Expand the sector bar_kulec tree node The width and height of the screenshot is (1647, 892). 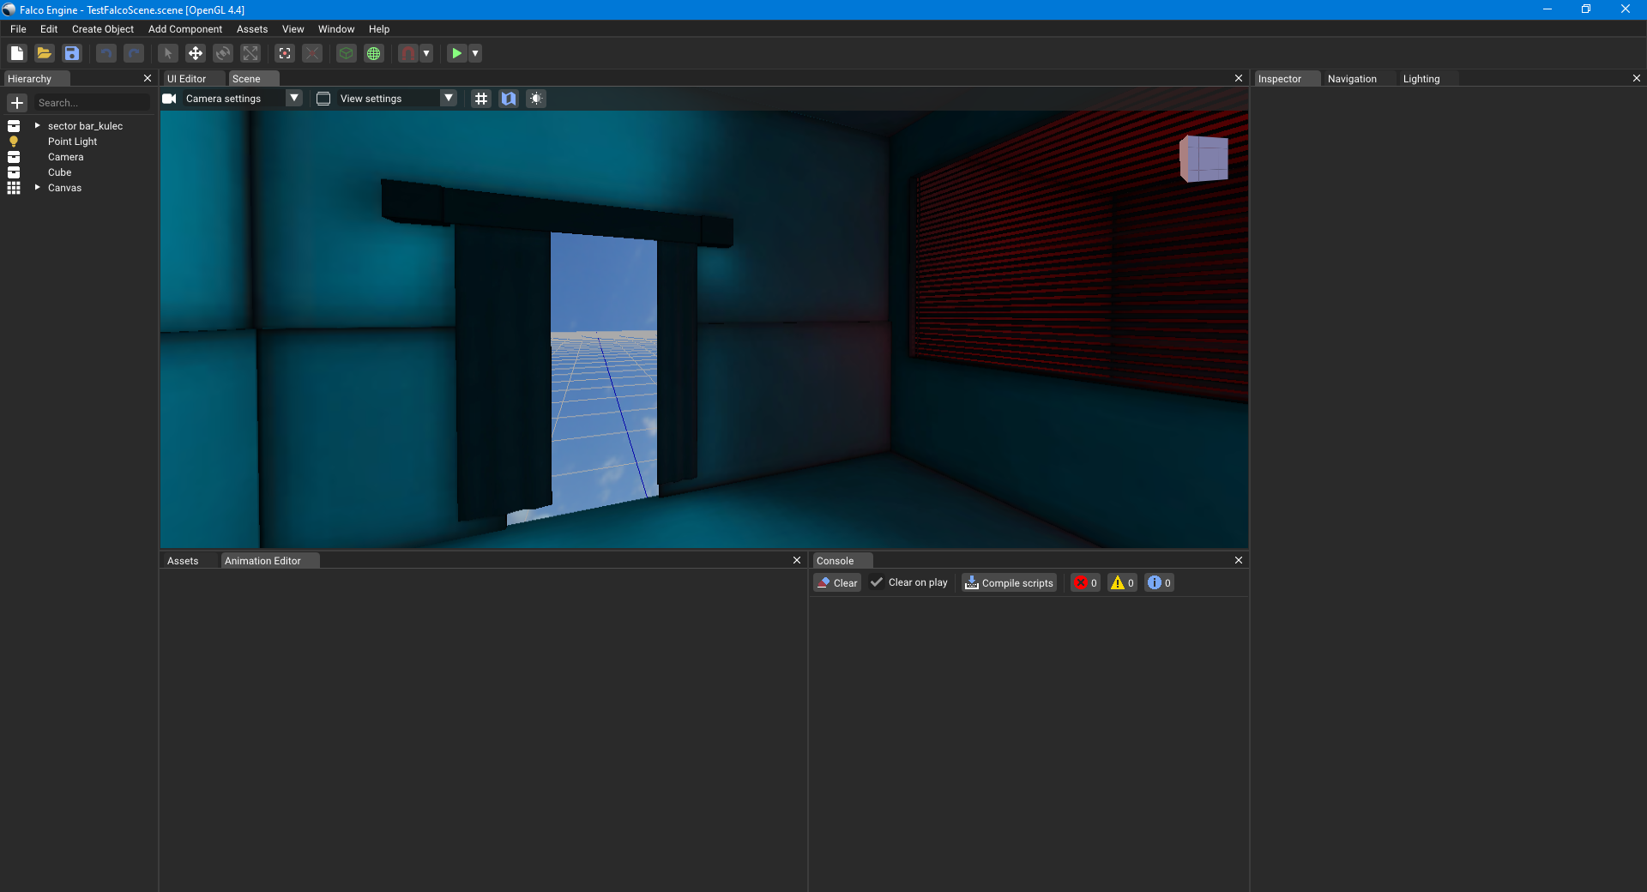tap(37, 126)
